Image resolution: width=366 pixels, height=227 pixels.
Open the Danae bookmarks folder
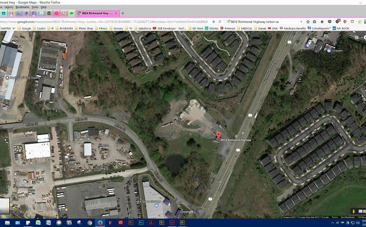click(x=260, y=28)
